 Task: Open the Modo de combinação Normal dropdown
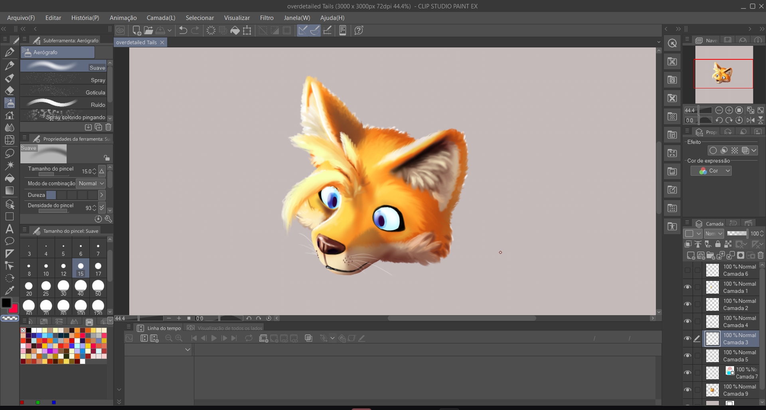coord(91,183)
